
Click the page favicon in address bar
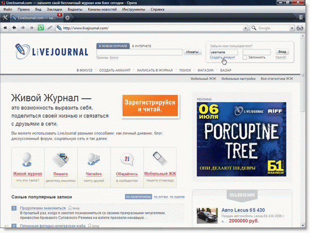pyautogui.click(x=59, y=28)
